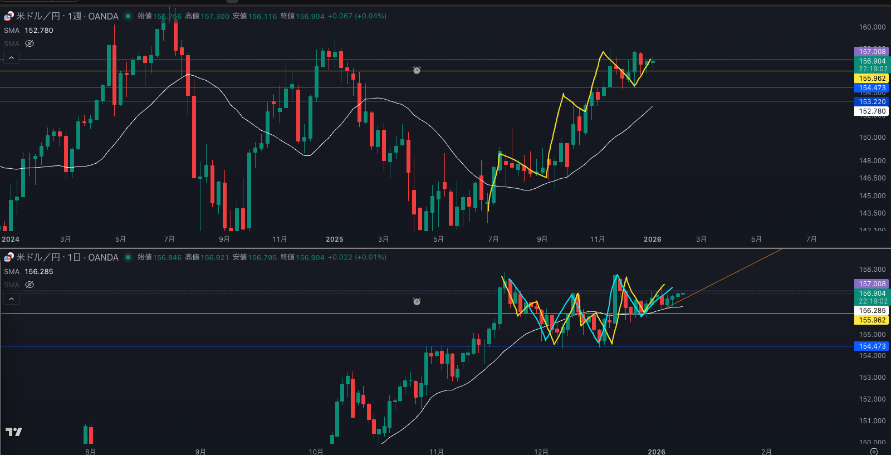The height and width of the screenshot is (455, 891).
Task: Open symbol title 米ドル/円 1日 OANDA
Action: coord(67,257)
